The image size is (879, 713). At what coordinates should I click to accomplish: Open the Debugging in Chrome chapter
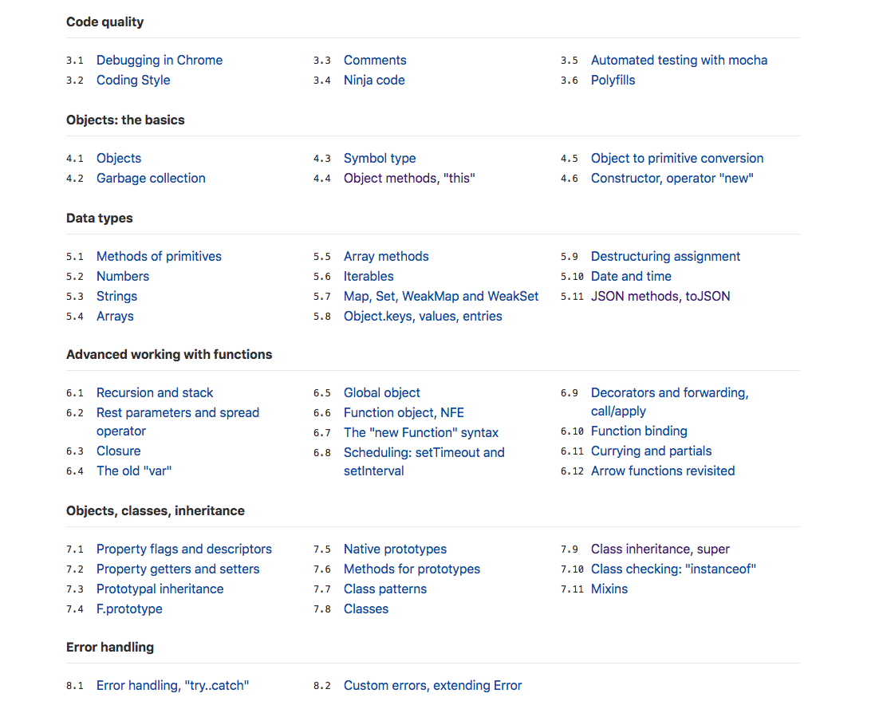coord(160,60)
